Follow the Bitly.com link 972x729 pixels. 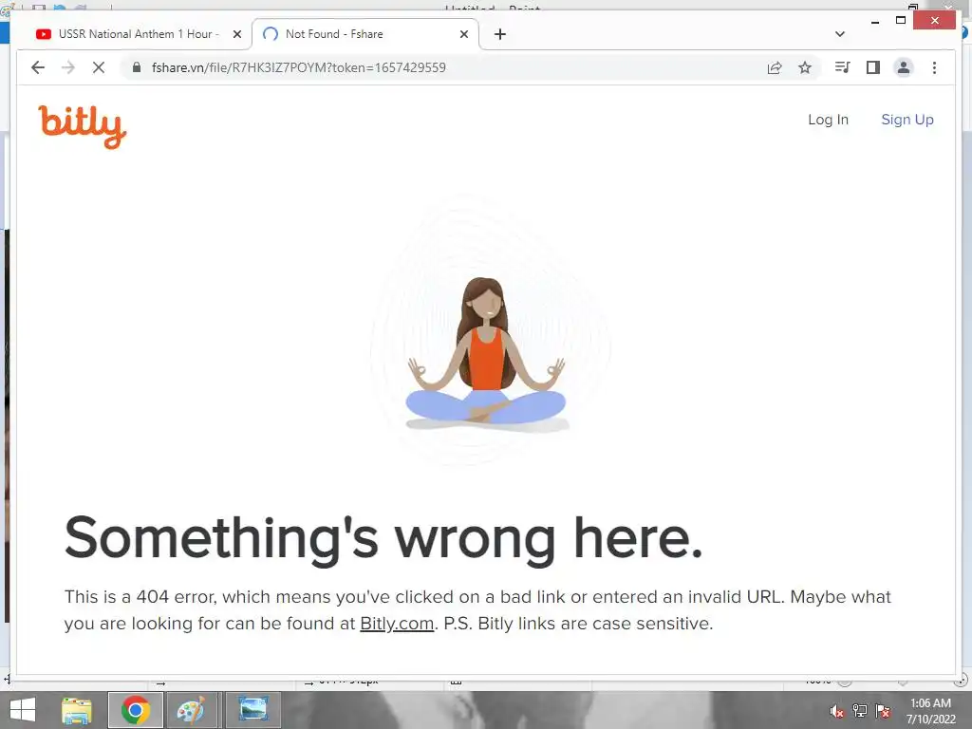click(397, 623)
